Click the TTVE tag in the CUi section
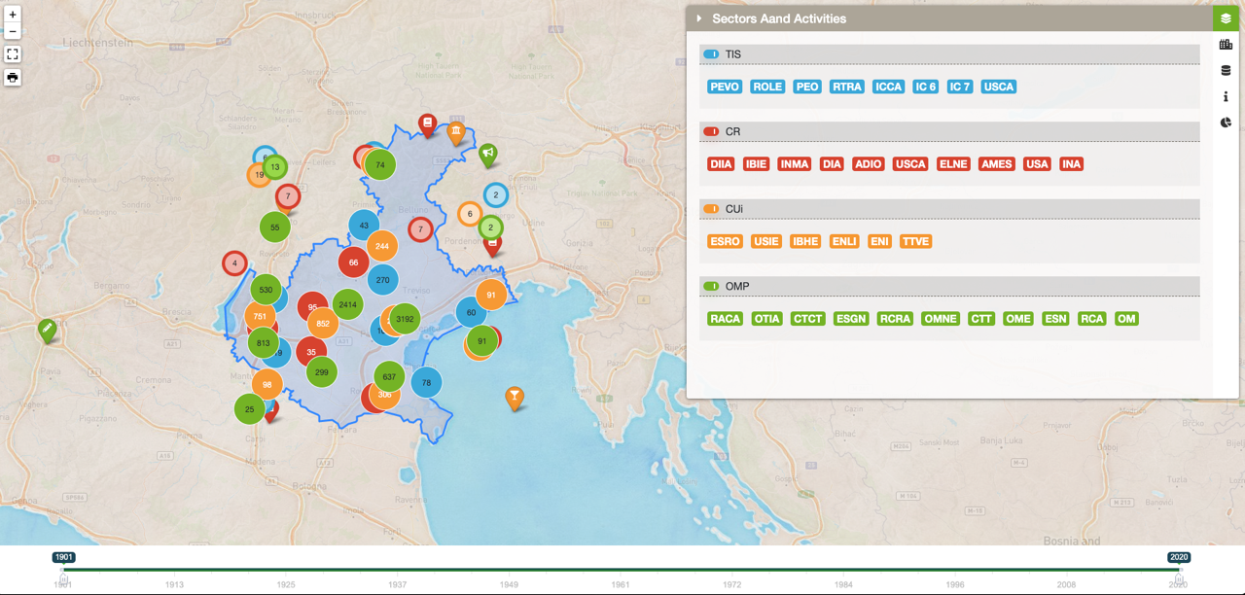This screenshot has width=1245, height=595. coord(915,241)
